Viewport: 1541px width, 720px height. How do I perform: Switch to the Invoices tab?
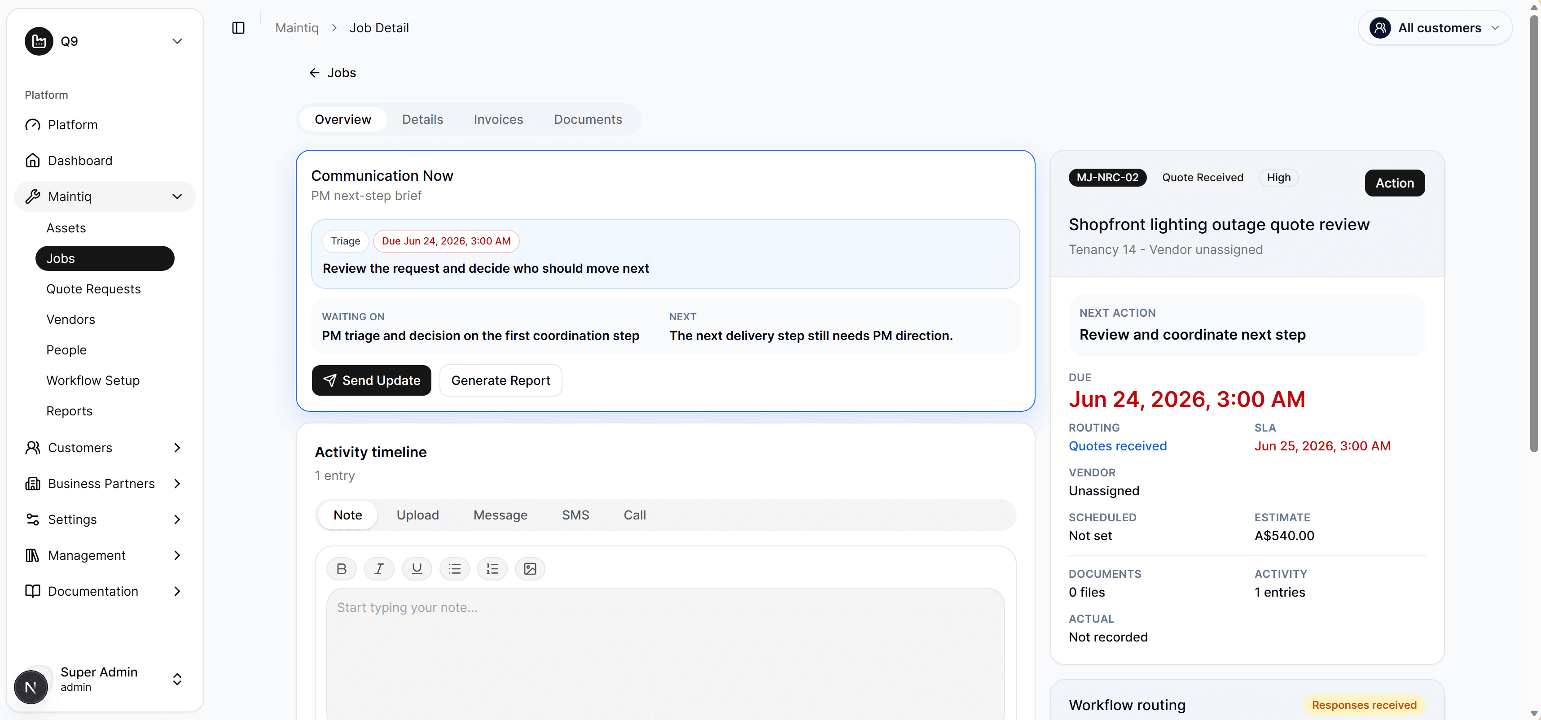tap(498, 120)
